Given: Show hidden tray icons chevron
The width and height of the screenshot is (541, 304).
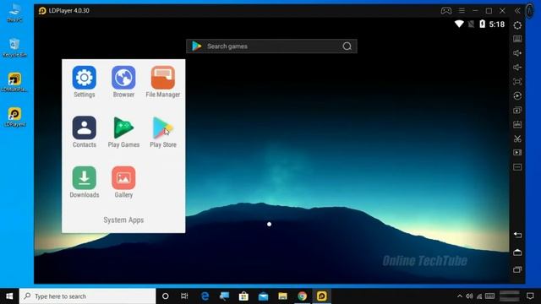Looking at the screenshot, I should [x=460, y=296].
